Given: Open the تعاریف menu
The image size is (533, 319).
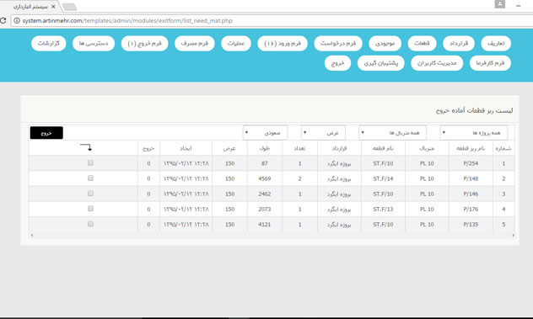Looking at the screenshot, I should (x=496, y=44).
